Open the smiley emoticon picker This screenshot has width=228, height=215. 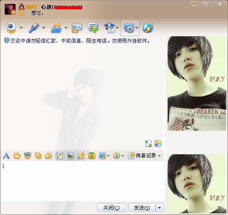[x=17, y=156]
